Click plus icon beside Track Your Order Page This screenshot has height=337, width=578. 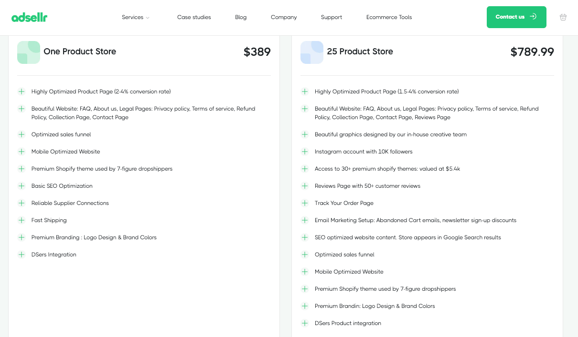305,203
